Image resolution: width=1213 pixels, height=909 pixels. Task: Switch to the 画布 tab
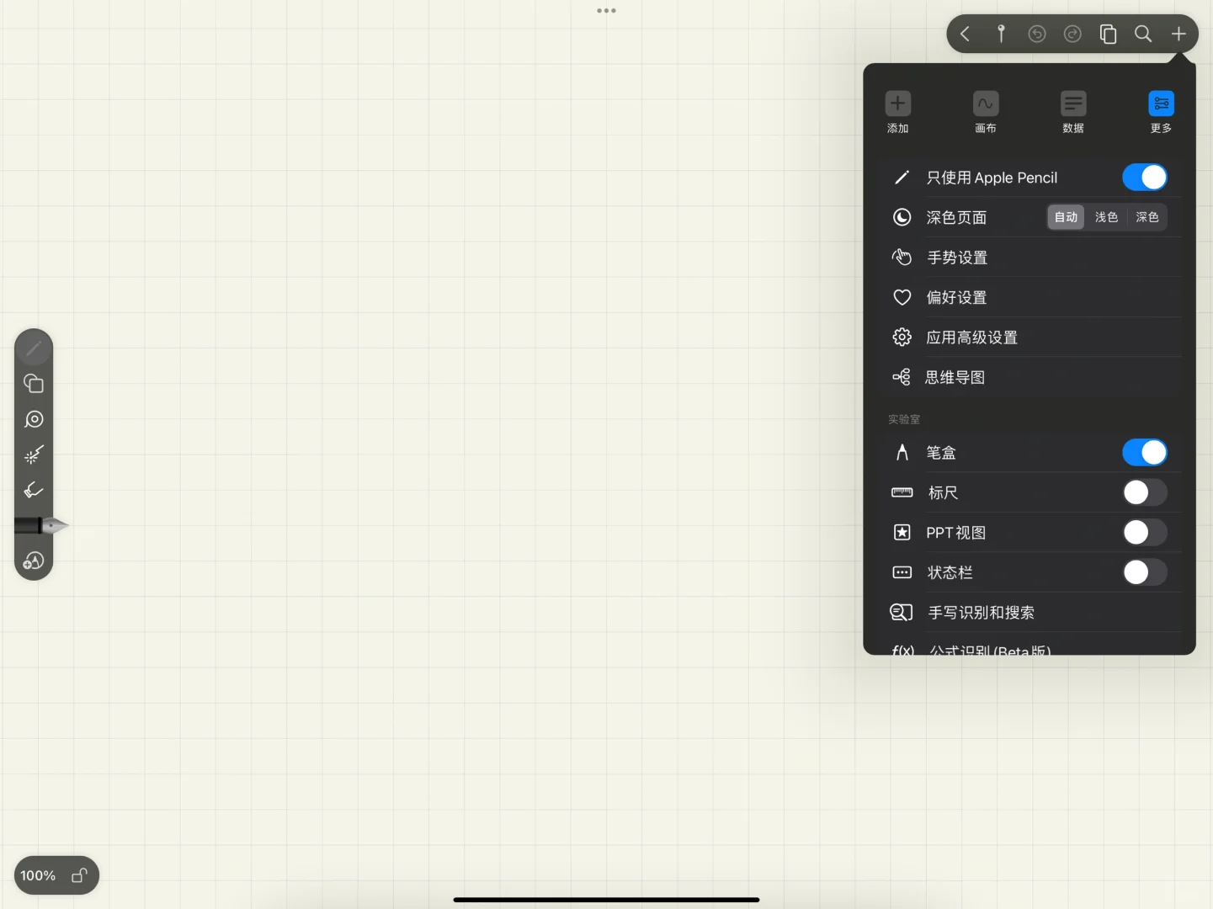(x=986, y=112)
